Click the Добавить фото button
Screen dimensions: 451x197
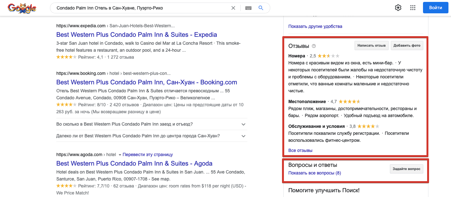click(407, 46)
